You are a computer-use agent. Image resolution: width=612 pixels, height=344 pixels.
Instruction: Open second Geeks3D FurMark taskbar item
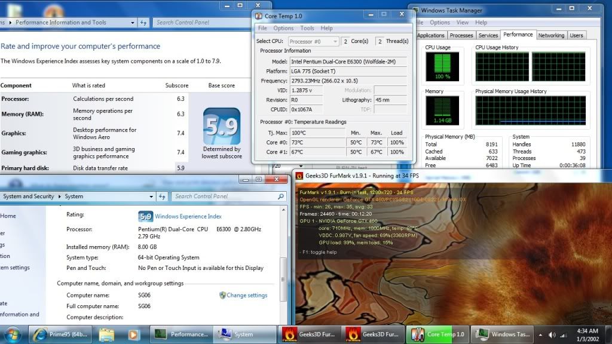tap(373, 334)
